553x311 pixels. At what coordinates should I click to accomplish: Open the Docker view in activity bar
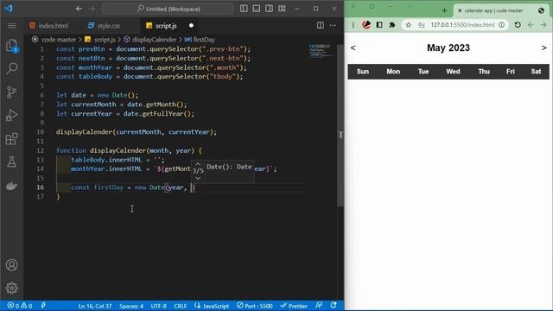(x=11, y=186)
